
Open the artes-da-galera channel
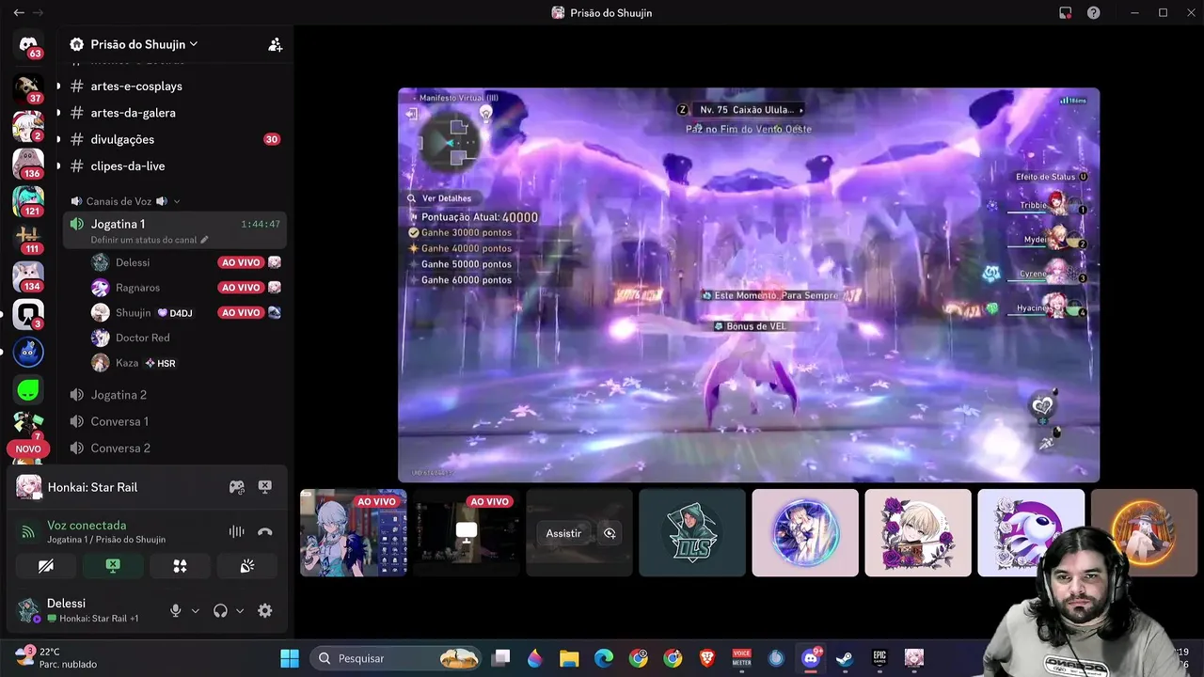[133, 113]
